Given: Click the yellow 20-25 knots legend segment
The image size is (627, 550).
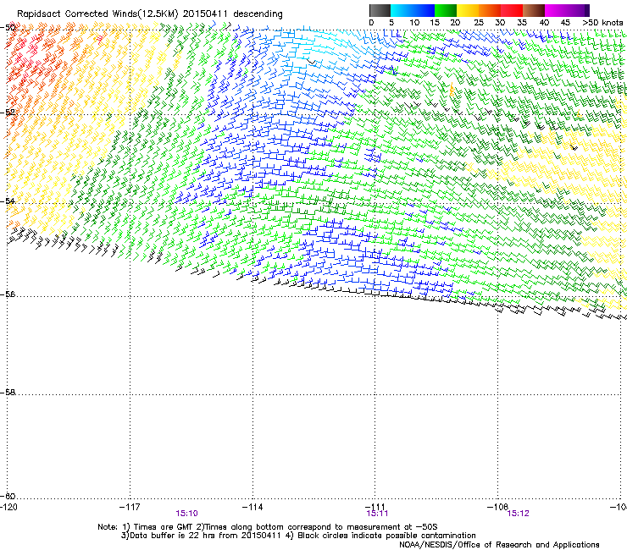Looking at the screenshot, I should tap(468, 10).
